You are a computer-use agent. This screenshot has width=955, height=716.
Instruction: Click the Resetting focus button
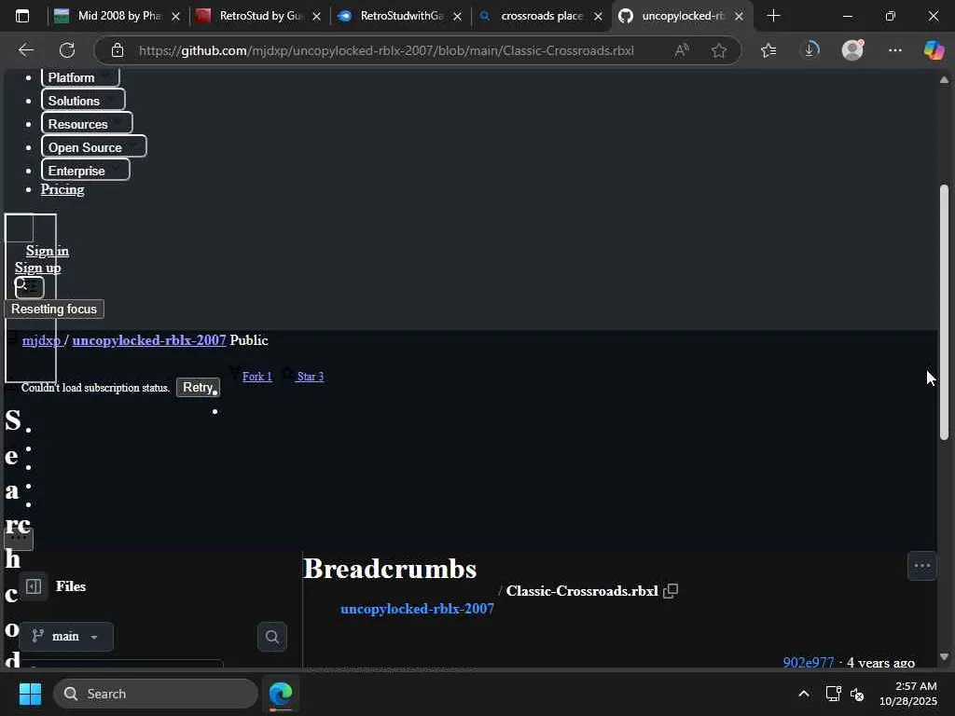coord(54,309)
